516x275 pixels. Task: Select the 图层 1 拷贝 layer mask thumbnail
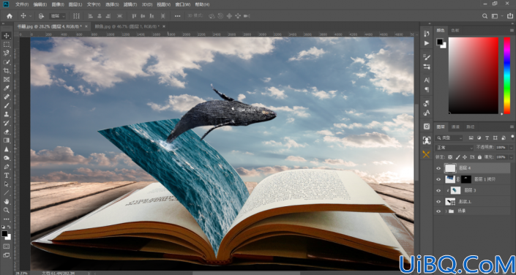466,180
